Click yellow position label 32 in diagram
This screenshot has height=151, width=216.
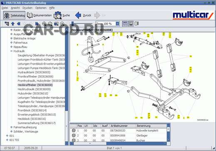point(105,96)
